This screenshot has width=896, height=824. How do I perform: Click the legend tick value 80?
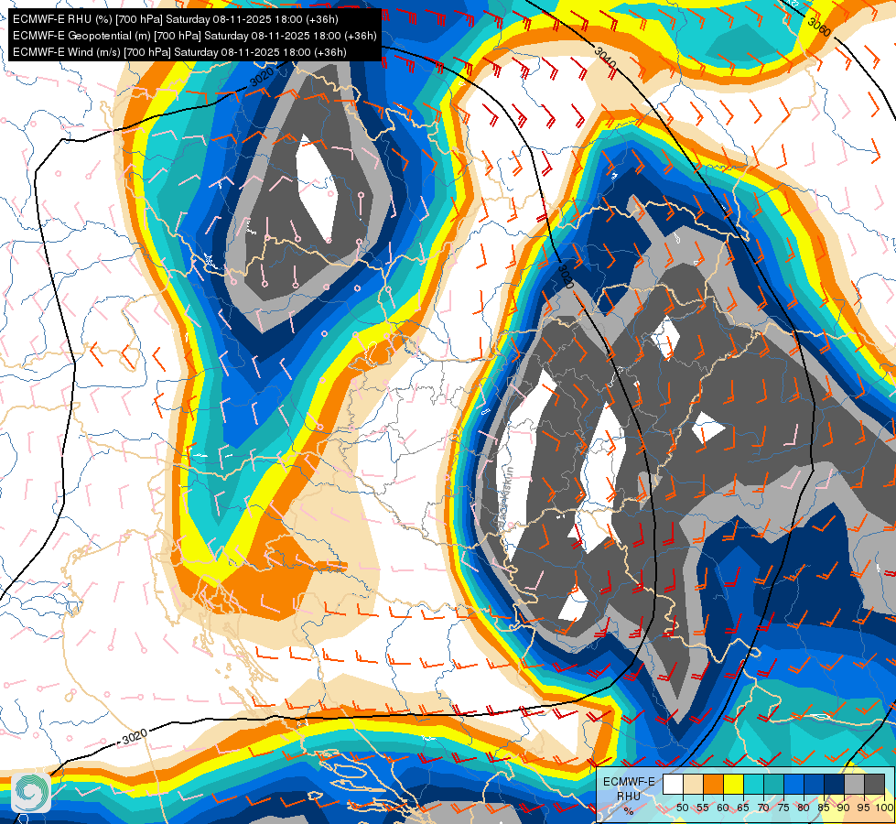804,808
